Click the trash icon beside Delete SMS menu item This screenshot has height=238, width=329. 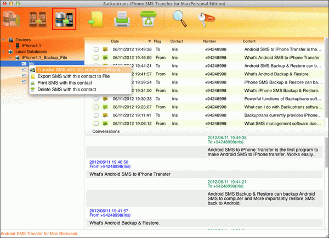click(x=32, y=90)
